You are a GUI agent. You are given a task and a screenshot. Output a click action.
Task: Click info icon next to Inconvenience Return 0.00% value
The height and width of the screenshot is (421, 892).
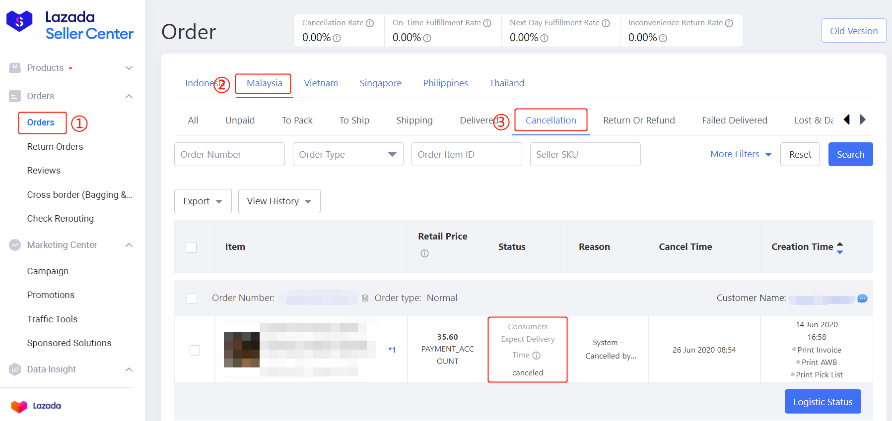[x=663, y=38]
